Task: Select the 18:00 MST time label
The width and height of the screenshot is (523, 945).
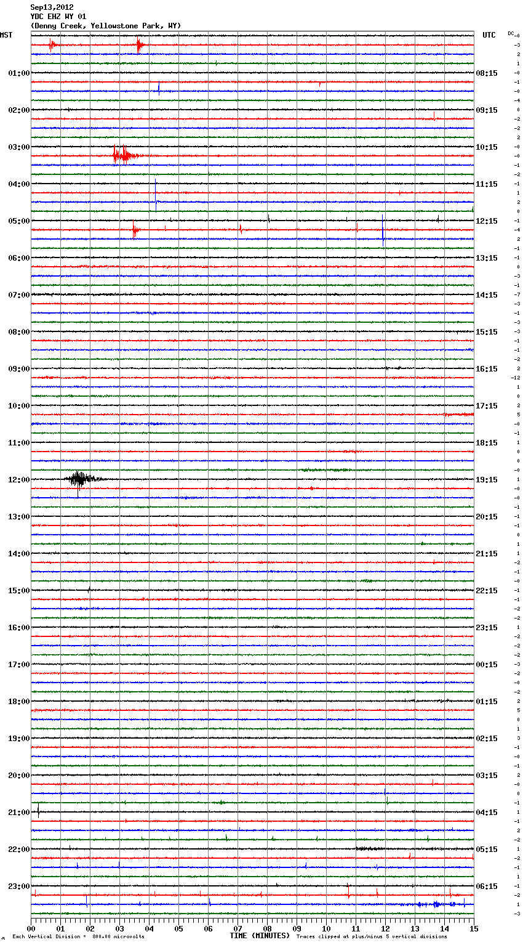Action: [x=19, y=702]
